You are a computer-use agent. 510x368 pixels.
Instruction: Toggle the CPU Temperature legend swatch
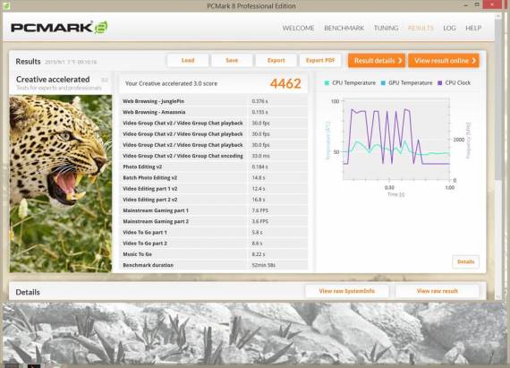tap(327, 83)
